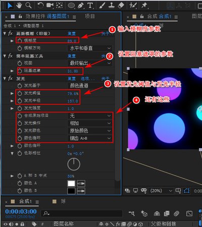Toggle stopwatch for 模糊度 property
The image size is (202, 227).
tap(20, 40)
